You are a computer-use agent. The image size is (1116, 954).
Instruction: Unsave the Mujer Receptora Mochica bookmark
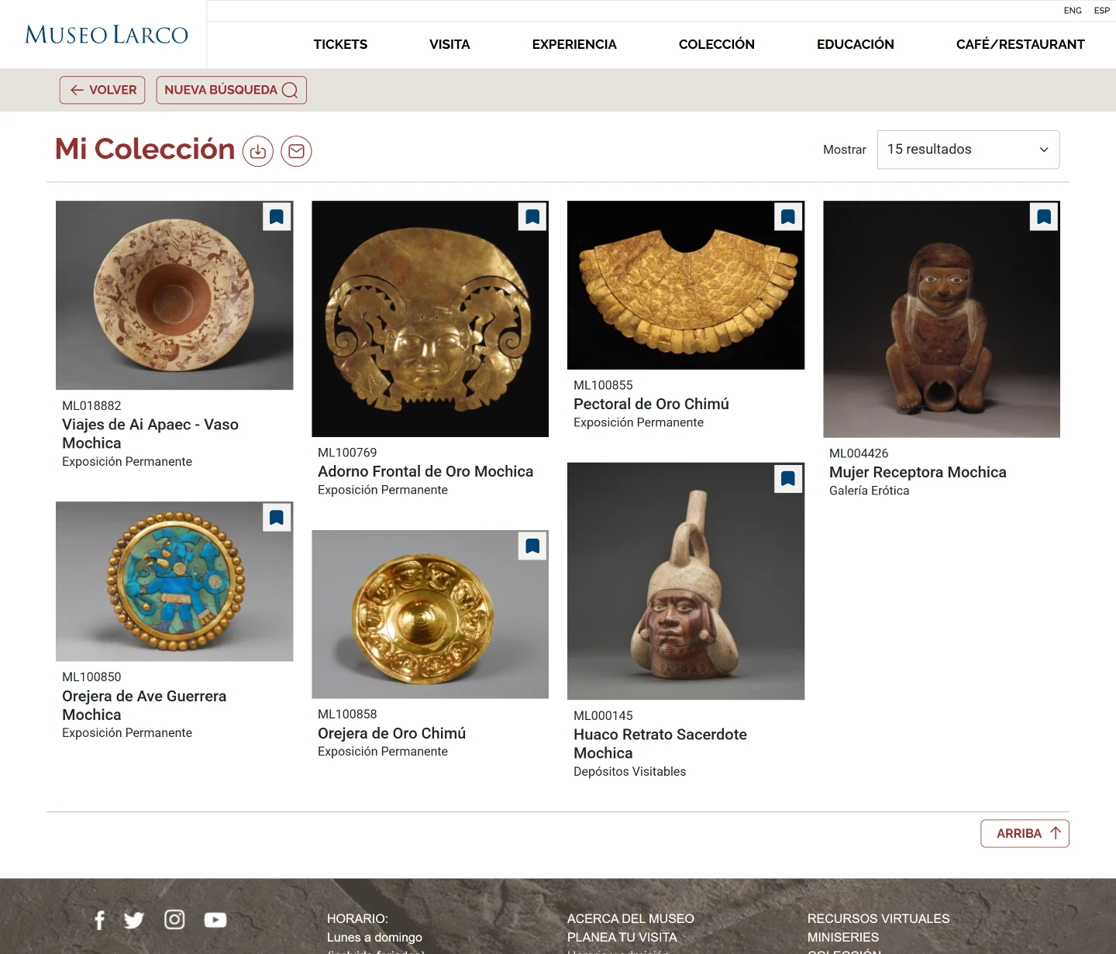pos(1044,217)
